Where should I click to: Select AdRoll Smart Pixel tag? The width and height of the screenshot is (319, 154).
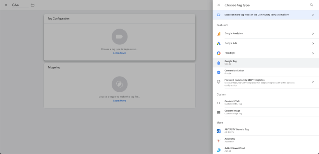point(266,149)
